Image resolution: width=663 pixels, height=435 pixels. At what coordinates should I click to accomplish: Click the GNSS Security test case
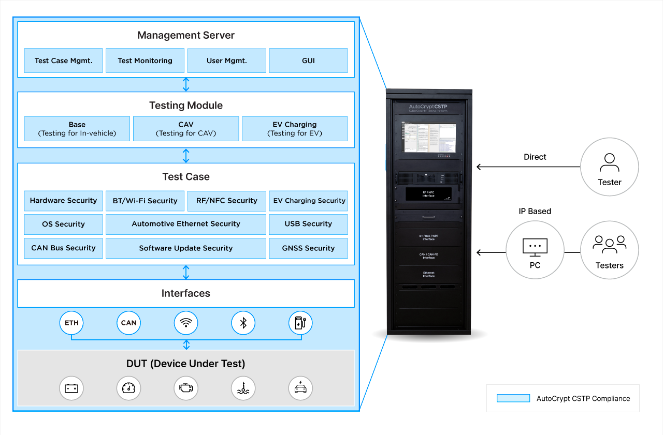click(308, 248)
